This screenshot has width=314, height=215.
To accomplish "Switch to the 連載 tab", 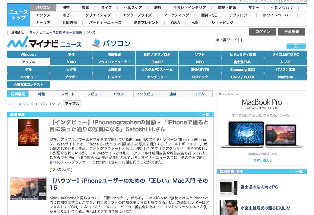I will coord(173,94).
